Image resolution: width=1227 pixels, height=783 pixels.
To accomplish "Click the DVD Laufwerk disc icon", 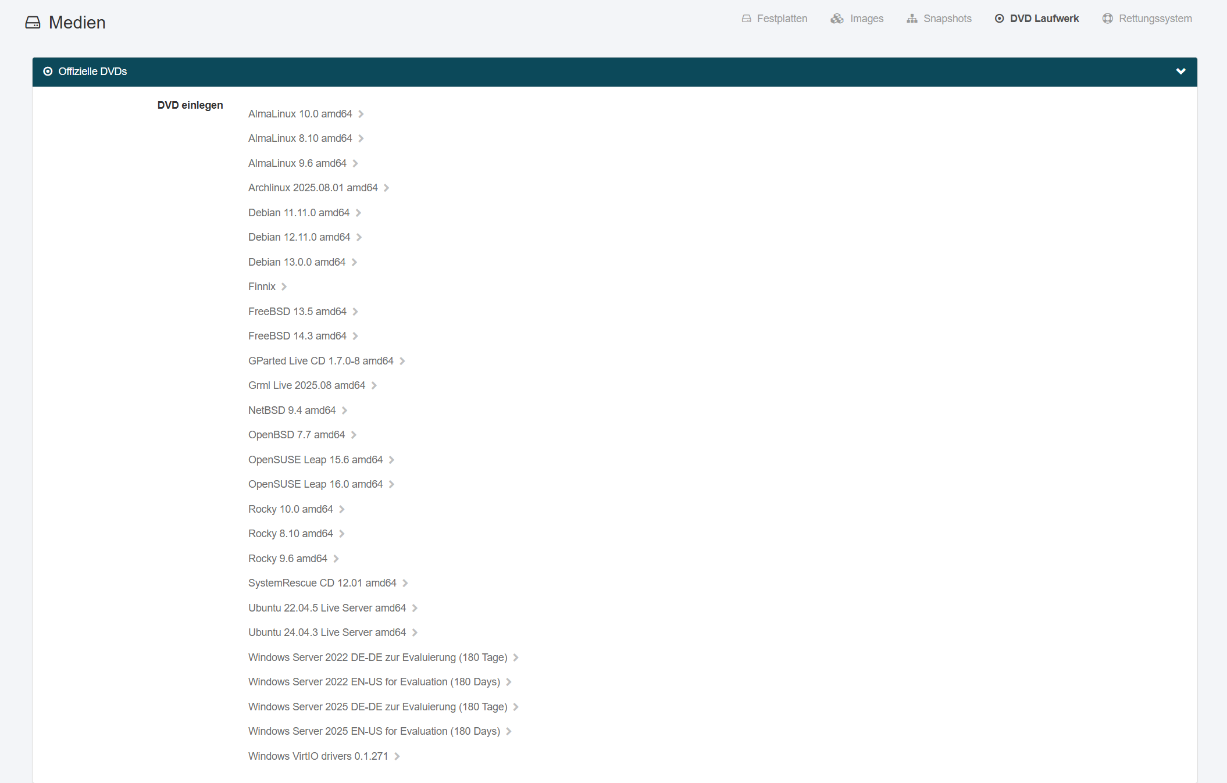I will (1000, 19).
